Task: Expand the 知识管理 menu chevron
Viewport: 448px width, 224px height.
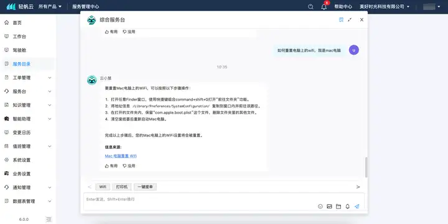Action: pos(50,105)
